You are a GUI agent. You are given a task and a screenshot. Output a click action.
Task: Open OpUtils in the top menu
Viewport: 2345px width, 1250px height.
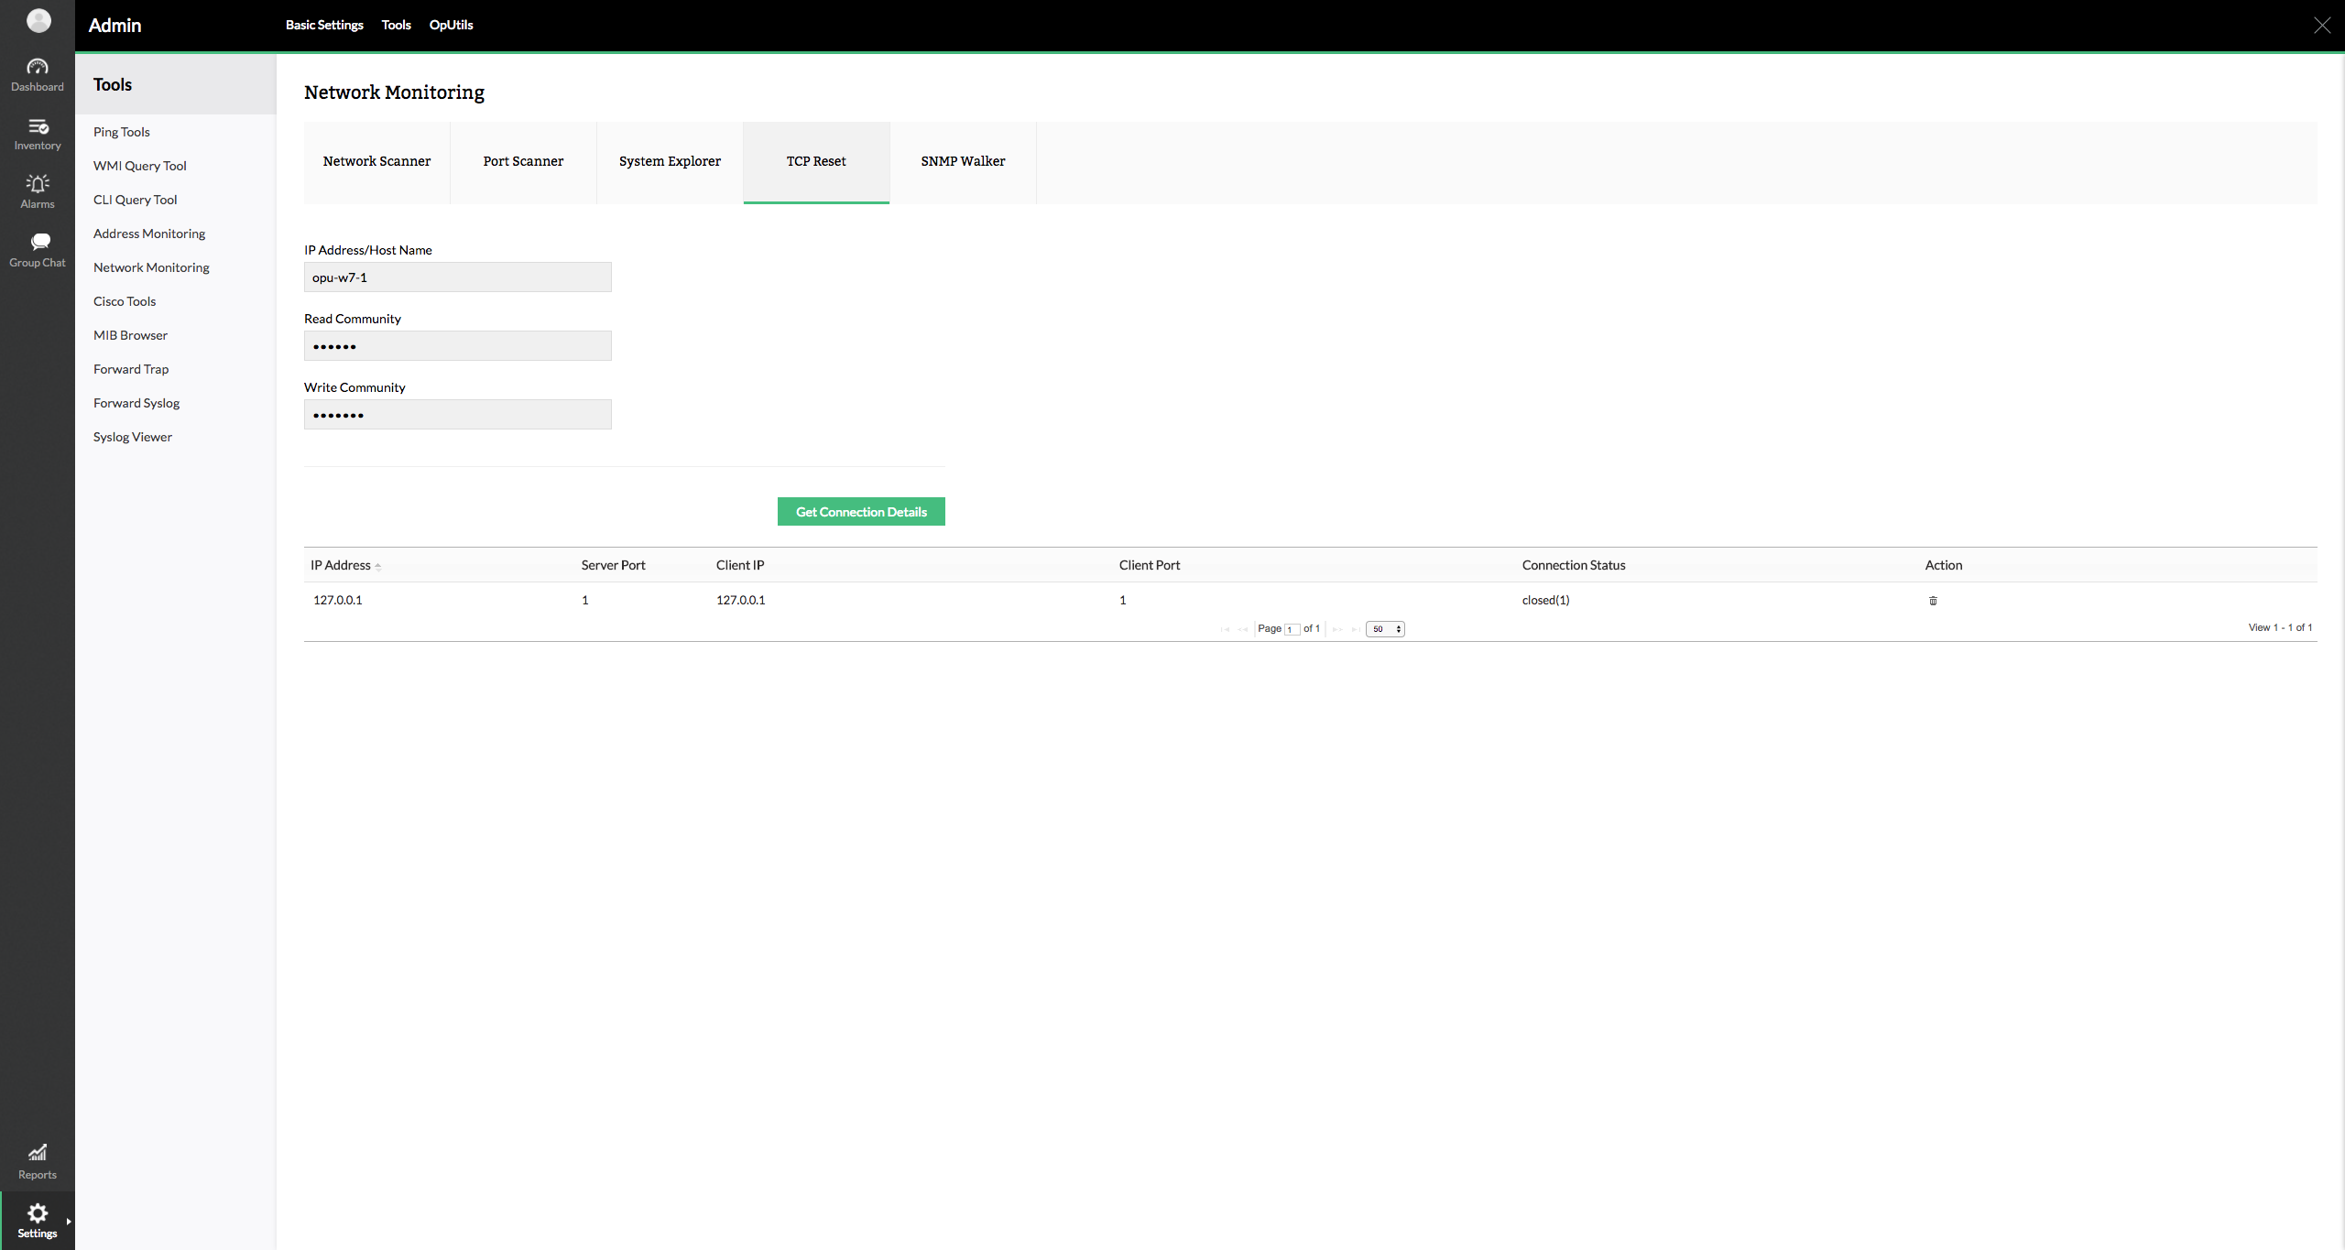(x=451, y=25)
